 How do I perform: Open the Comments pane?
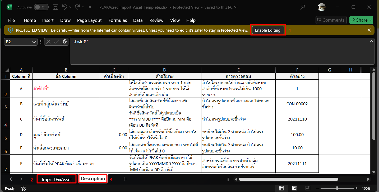coord(331,20)
